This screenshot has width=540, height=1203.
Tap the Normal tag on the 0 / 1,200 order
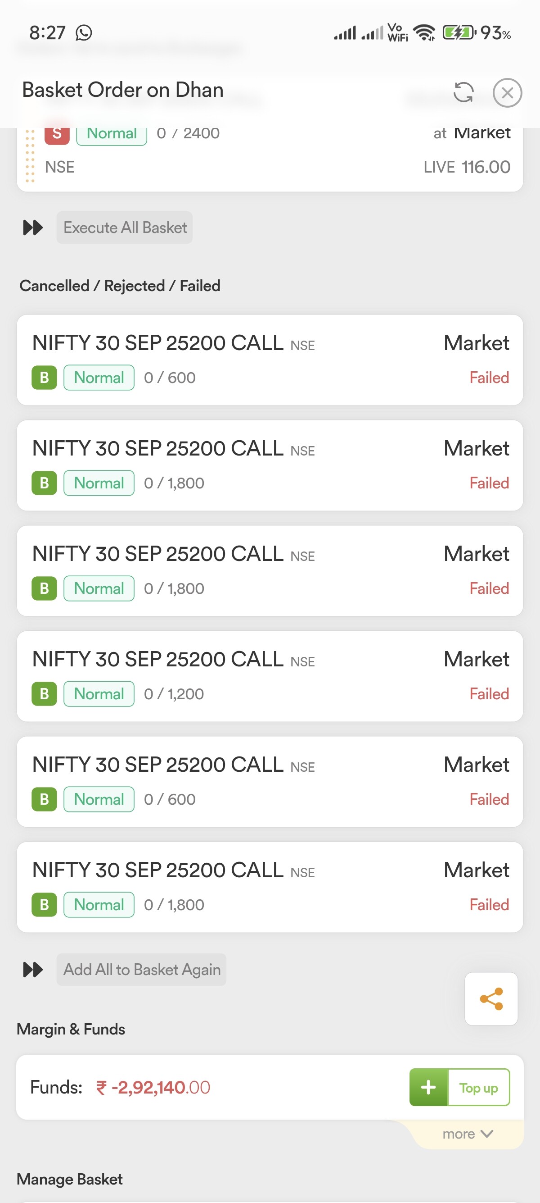coord(99,694)
